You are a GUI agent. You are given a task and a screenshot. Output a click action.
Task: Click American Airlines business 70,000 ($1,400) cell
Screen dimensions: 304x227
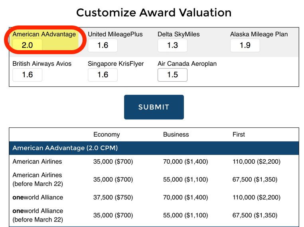186,162
